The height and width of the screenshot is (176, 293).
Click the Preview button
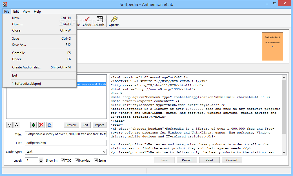pos(71,125)
